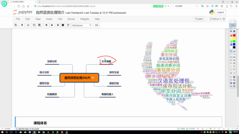This screenshot has height=134, width=239.
Task: Click the 课程体系 heading cell
Action: (118, 122)
